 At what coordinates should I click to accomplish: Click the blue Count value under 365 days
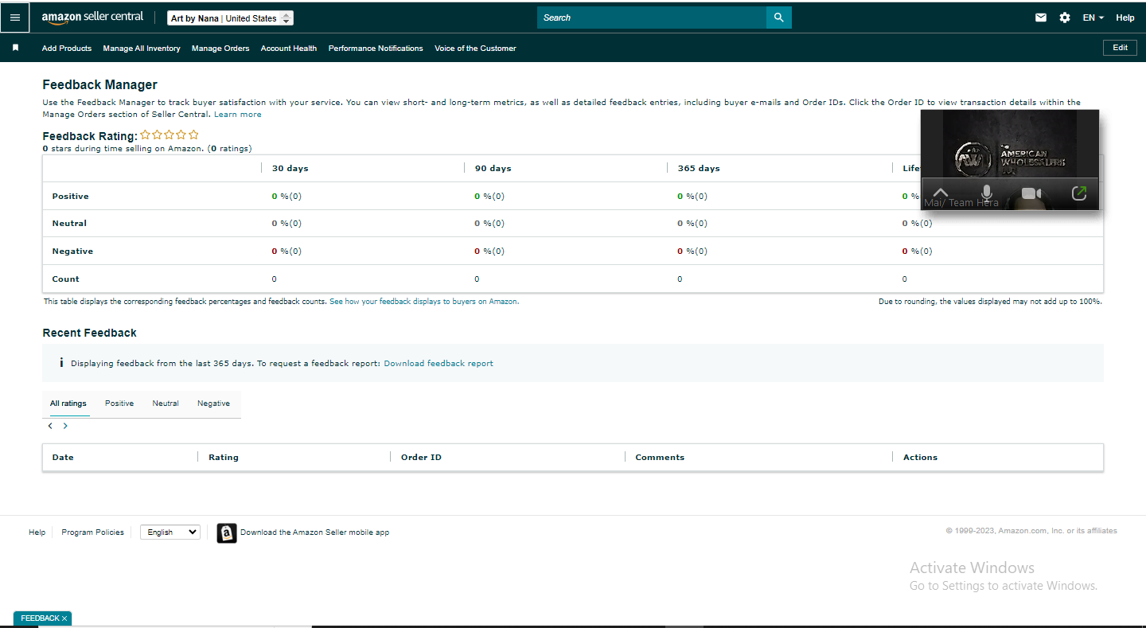pos(680,279)
